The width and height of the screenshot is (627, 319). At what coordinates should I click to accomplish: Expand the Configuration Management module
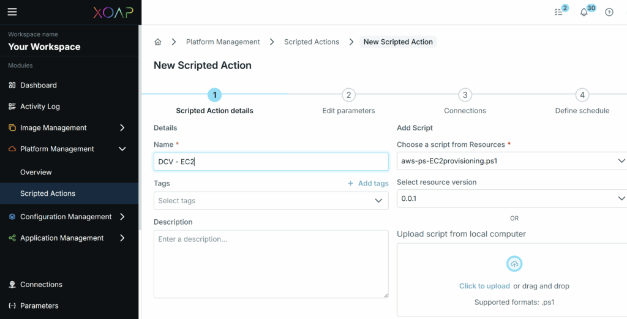coord(122,217)
